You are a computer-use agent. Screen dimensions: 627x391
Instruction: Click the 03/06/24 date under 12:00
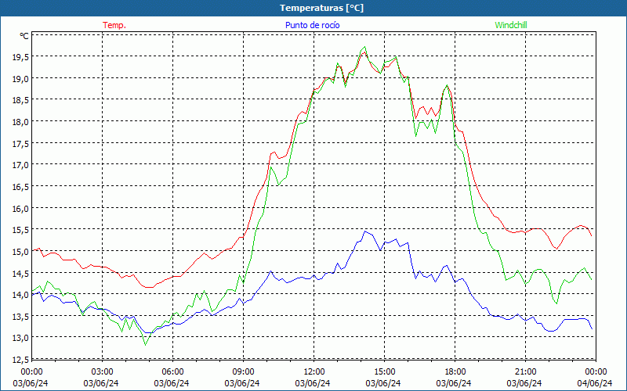tap(313, 383)
